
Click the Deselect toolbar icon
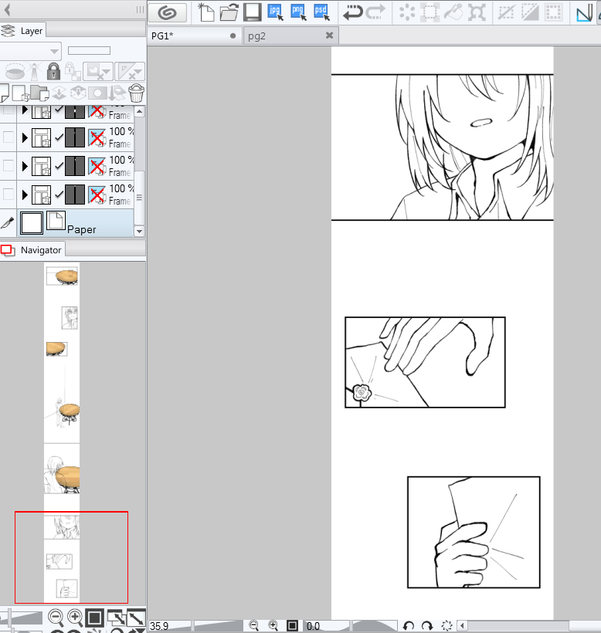click(506, 12)
